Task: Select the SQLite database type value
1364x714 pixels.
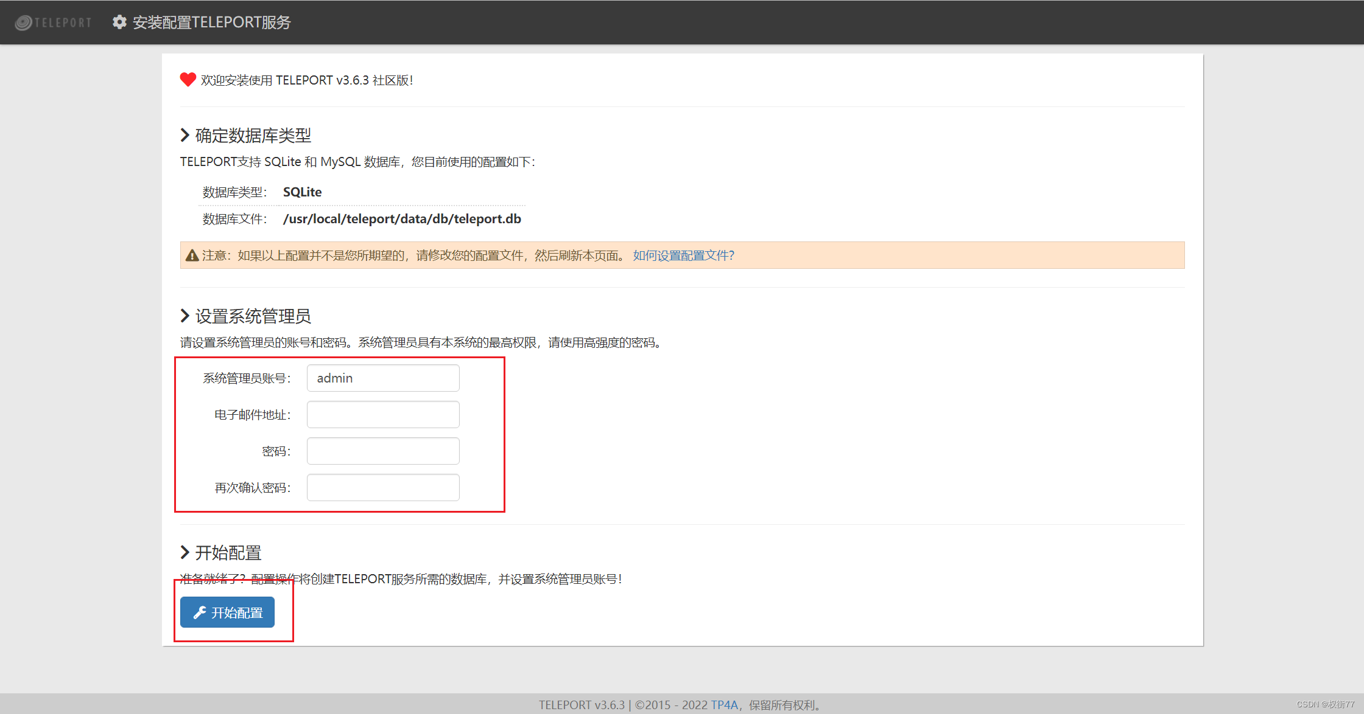Action: 302,192
